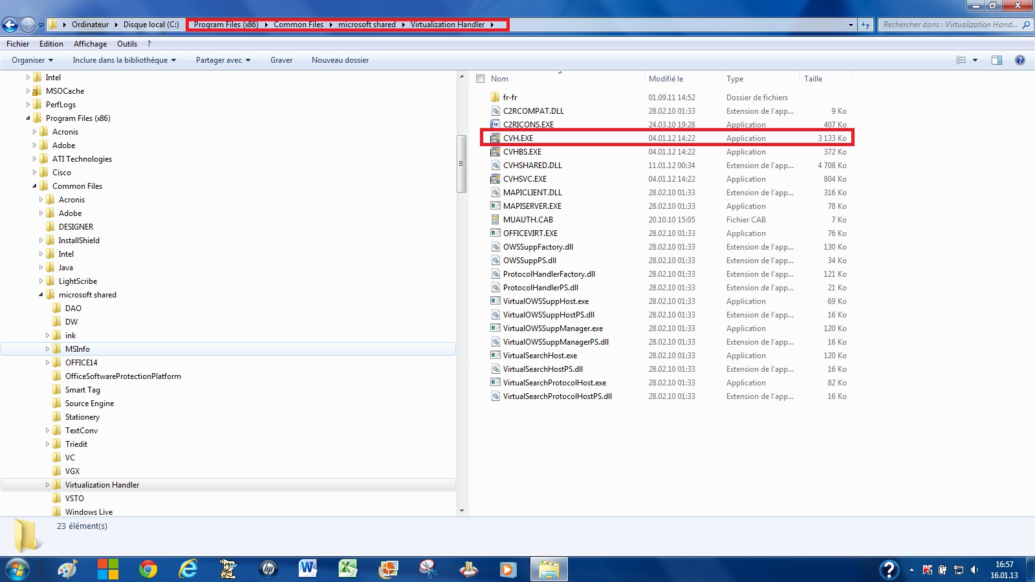
Task: Open the Partager avec dropdown
Action: (x=223, y=60)
